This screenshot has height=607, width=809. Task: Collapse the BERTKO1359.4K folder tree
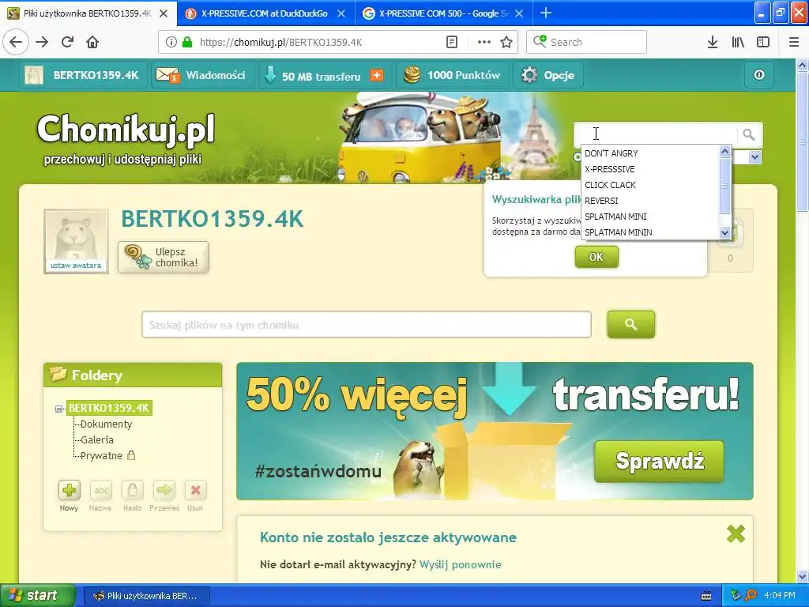click(58, 409)
